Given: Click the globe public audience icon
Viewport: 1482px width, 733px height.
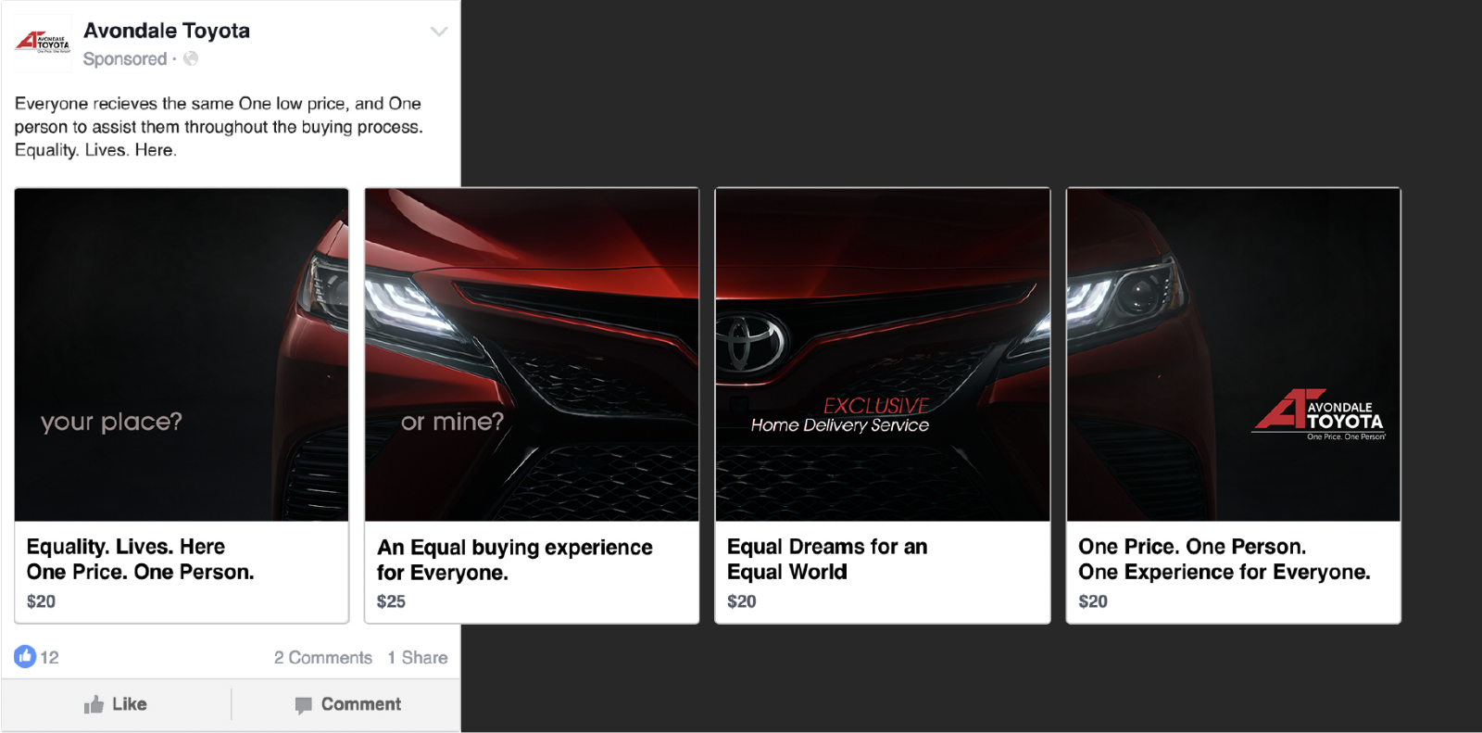Looking at the screenshot, I should pyautogui.click(x=191, y=58).
